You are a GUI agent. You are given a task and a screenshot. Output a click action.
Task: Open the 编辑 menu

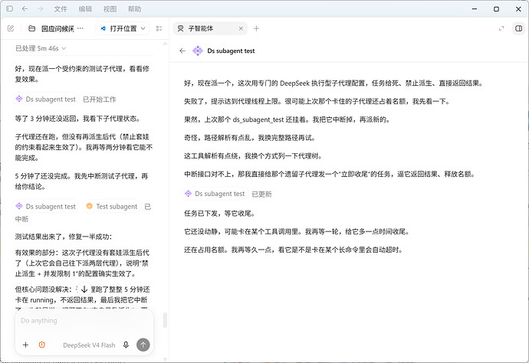point(85,9)
